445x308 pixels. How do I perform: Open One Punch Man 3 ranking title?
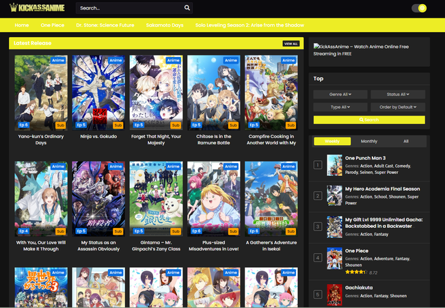(x=365, y=158)
